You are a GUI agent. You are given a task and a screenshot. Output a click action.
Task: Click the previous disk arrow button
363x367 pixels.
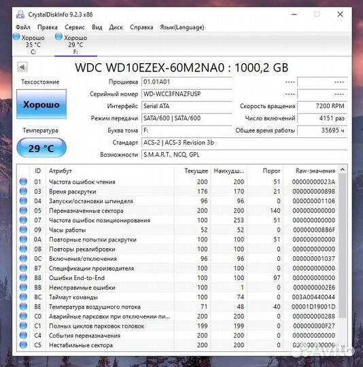point(22,67)
